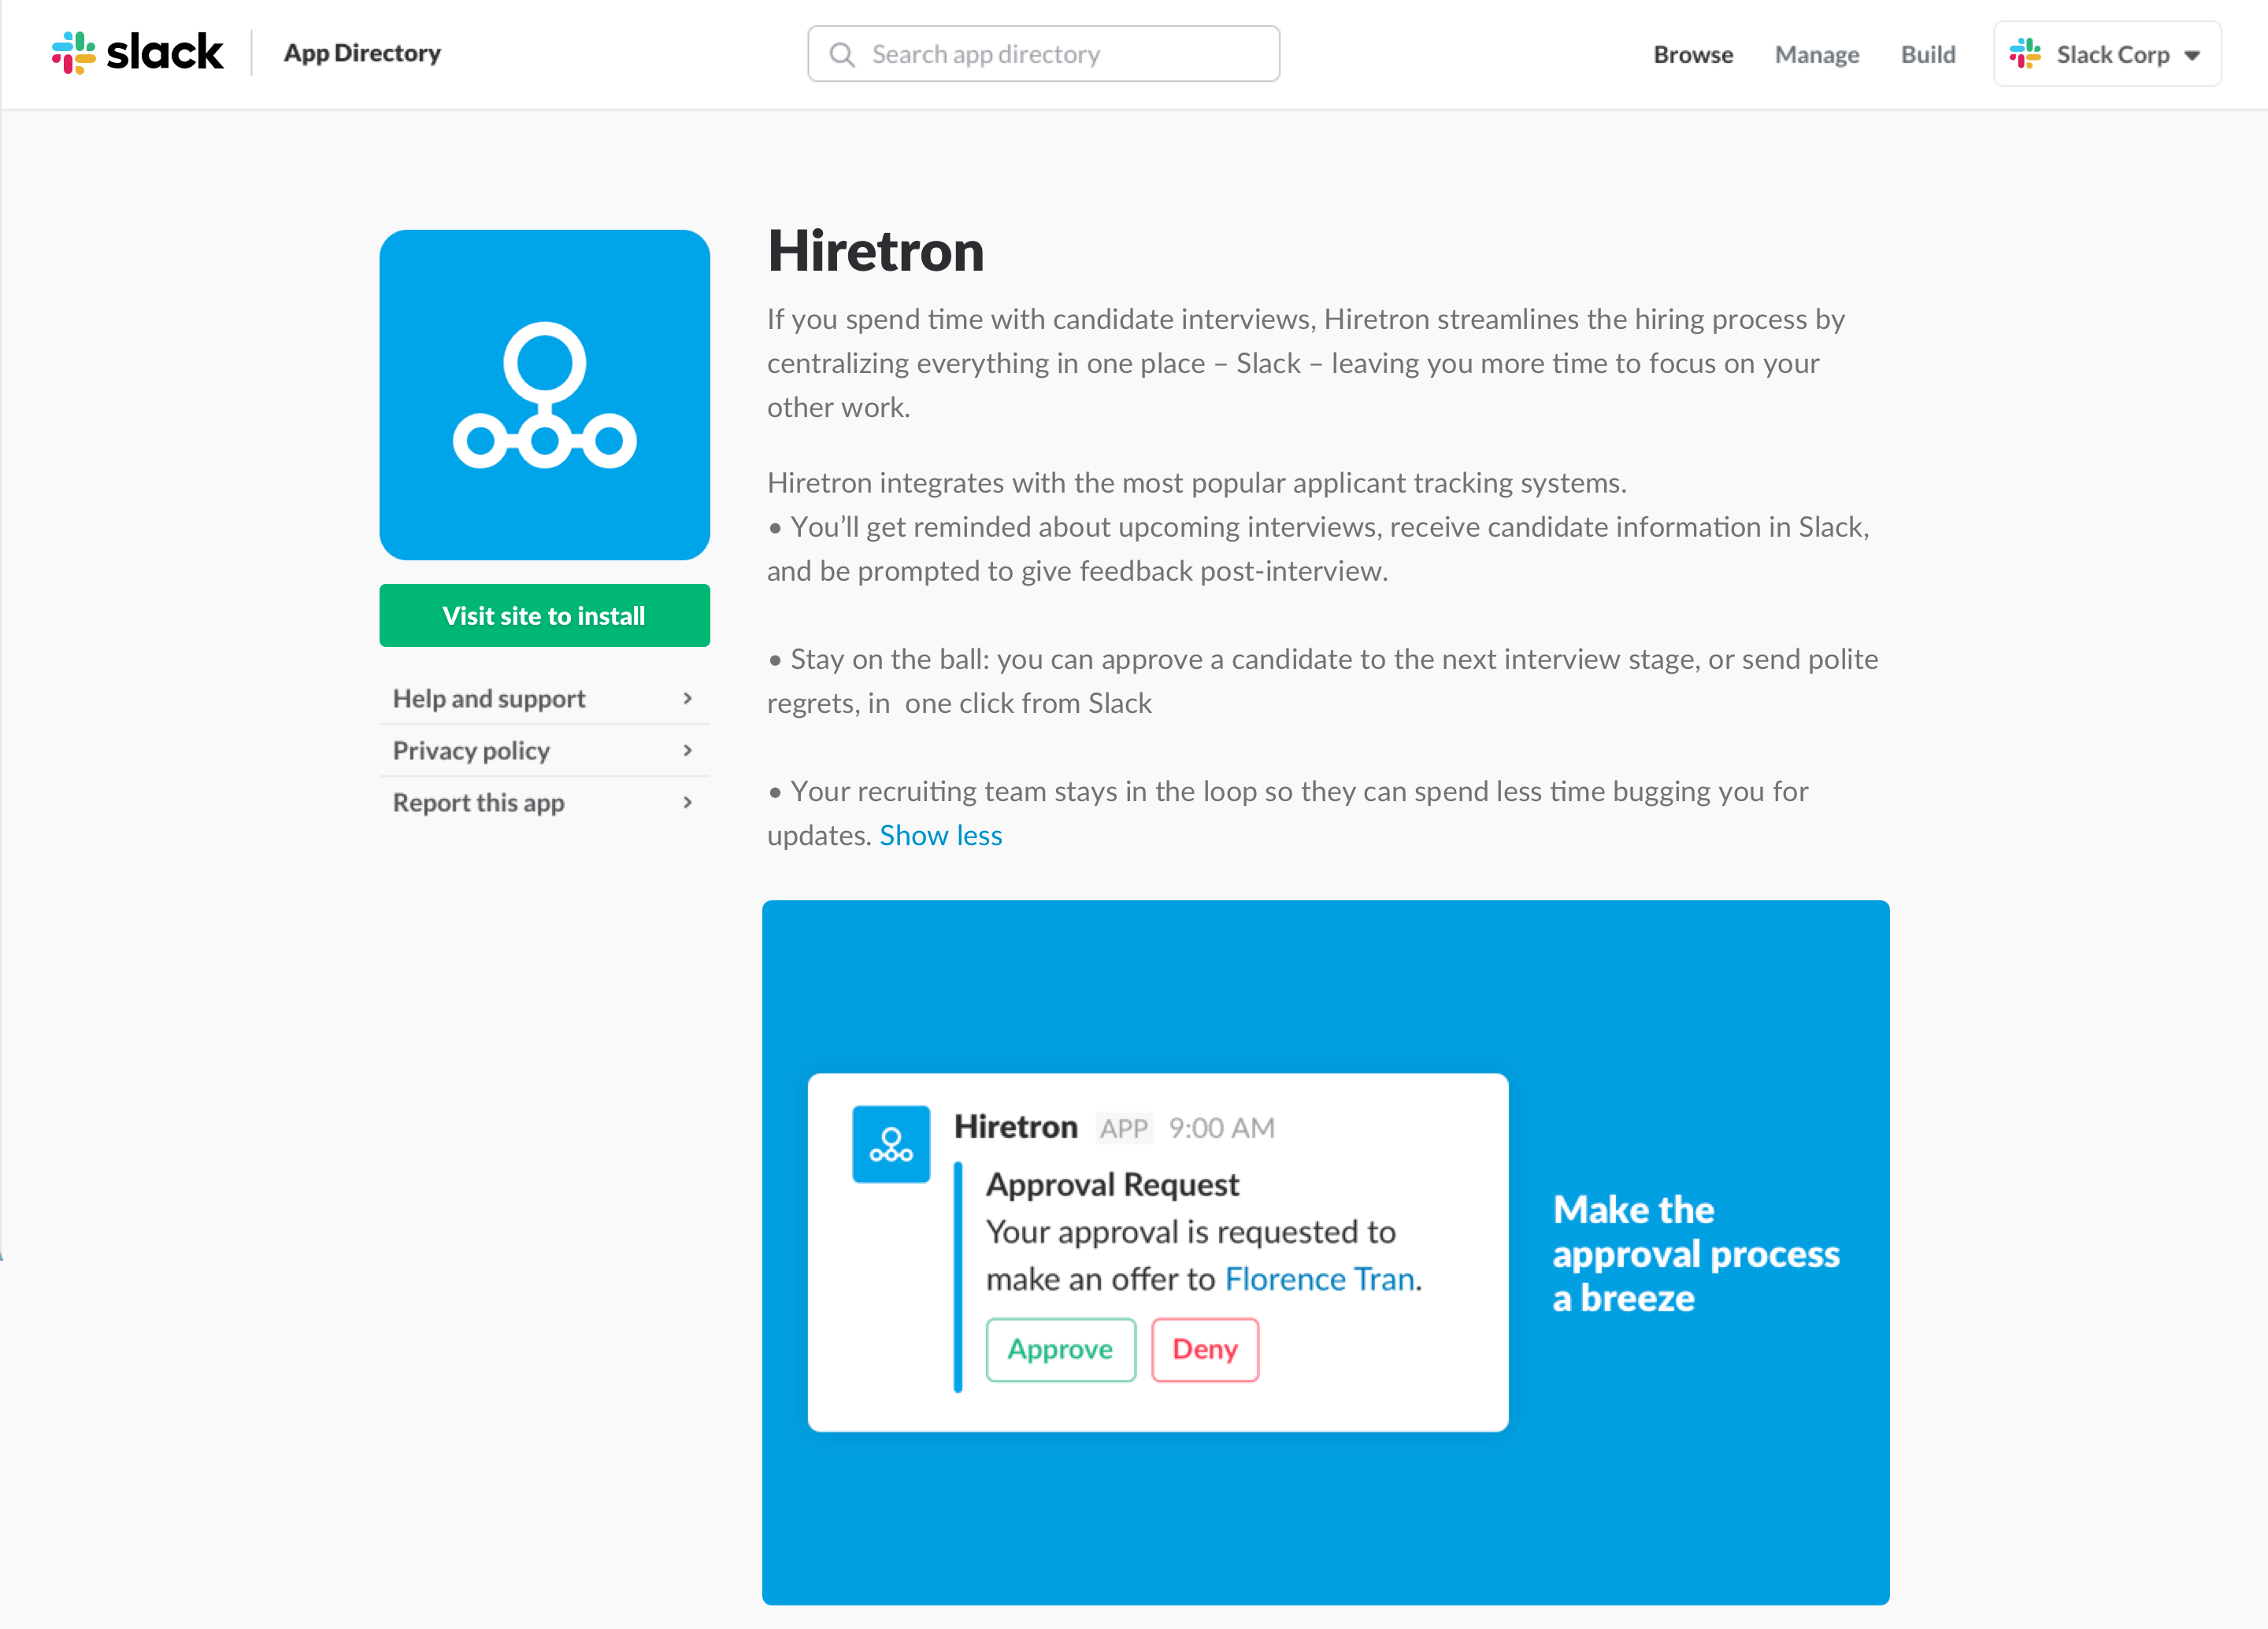Expand the Privacy policy section
This screenshot has height=1629, width=2268.
coord(543,749)
